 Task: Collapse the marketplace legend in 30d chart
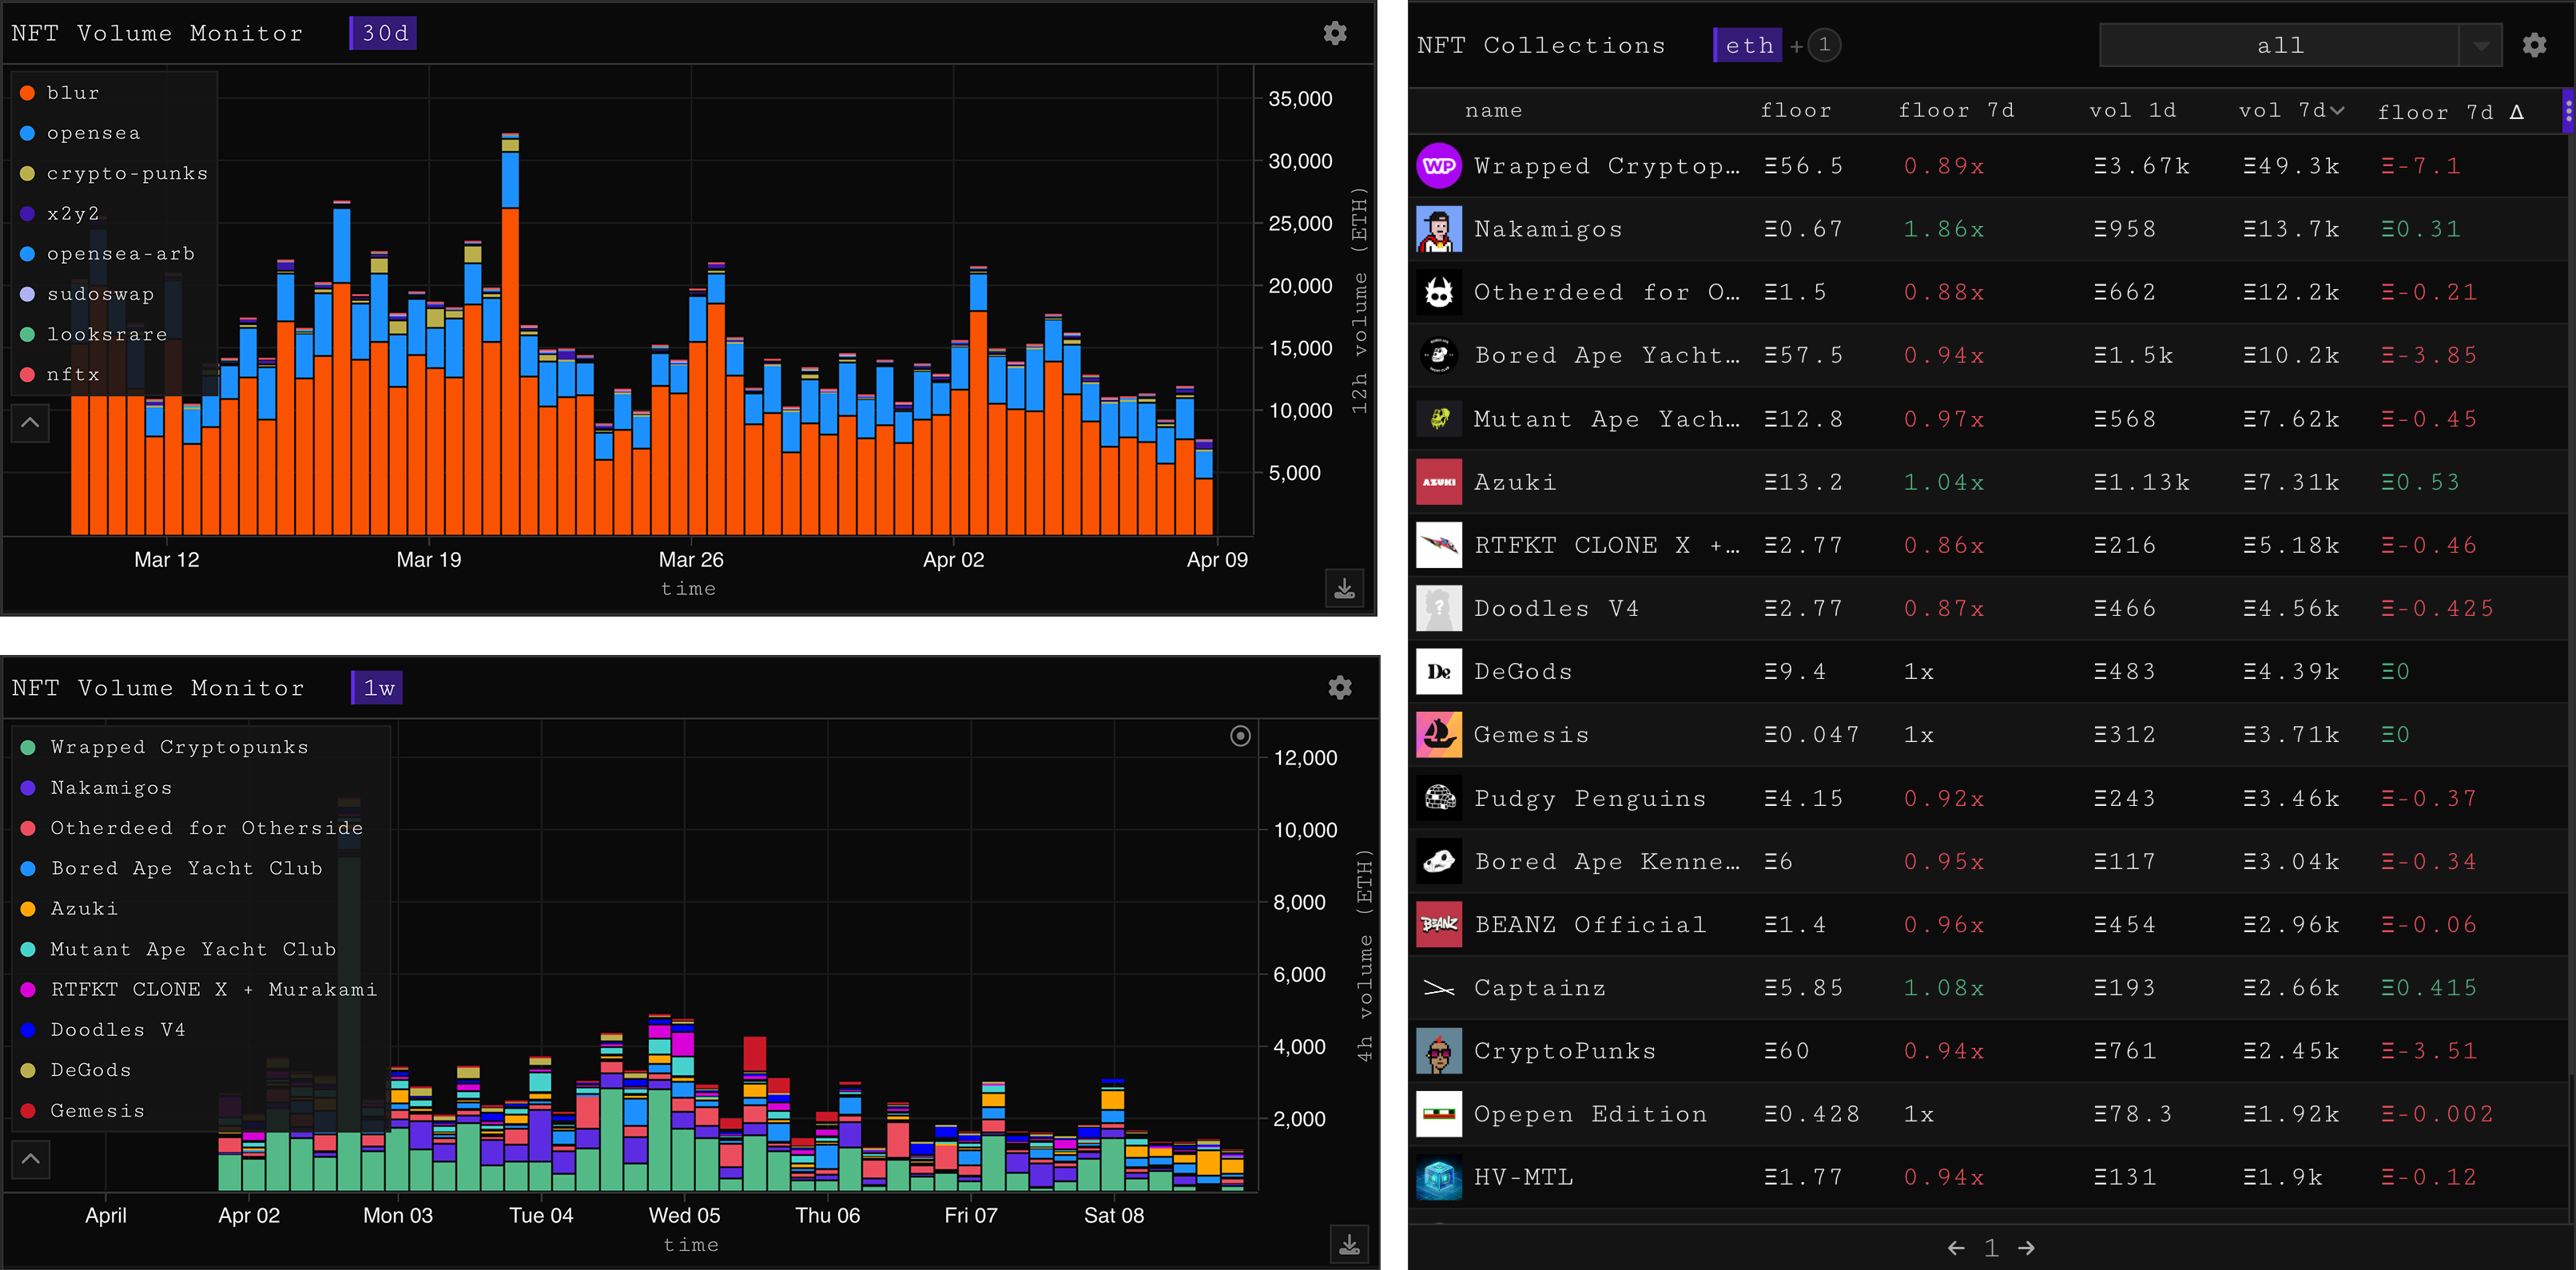[30, 423]
